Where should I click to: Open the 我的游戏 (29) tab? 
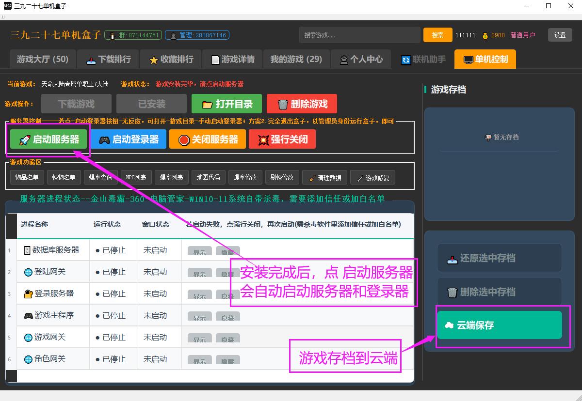tap(296, 60)
